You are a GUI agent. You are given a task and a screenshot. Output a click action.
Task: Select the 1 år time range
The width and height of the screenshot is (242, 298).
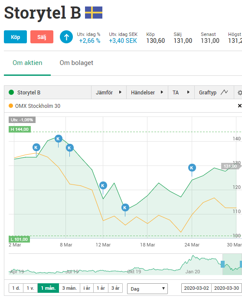click(101, 288)
